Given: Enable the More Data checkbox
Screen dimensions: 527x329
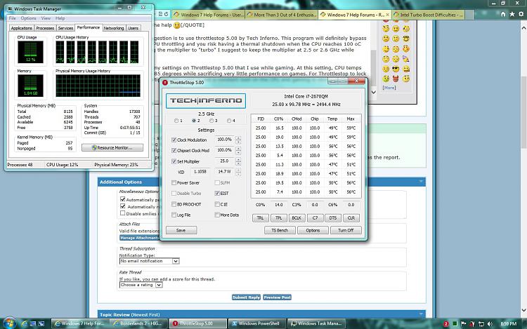Looking at the screenshot, I should point(217,215).
